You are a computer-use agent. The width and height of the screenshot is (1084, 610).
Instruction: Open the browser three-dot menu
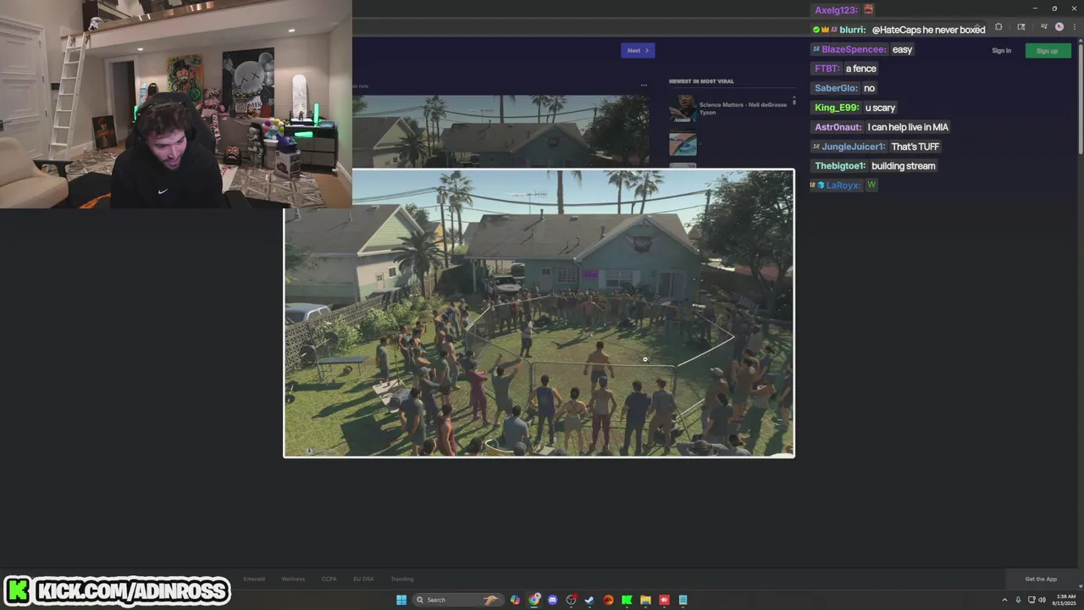click(x=1075, y=26)
